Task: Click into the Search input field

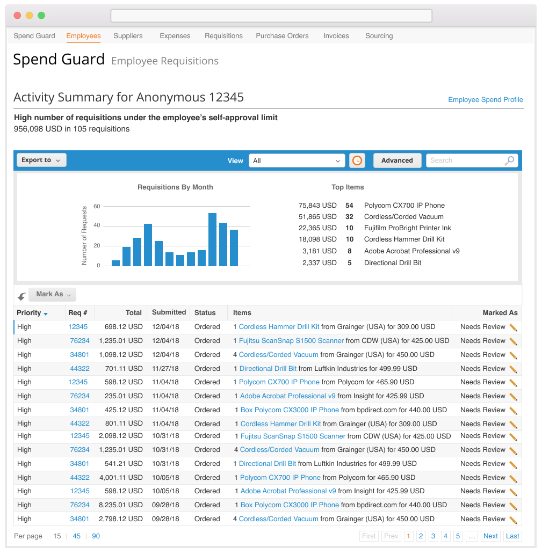Action: tap(465, 160)
